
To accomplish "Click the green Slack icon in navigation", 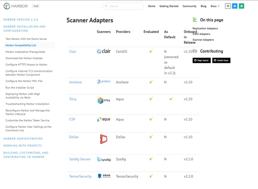I will [x=242, y=6].
